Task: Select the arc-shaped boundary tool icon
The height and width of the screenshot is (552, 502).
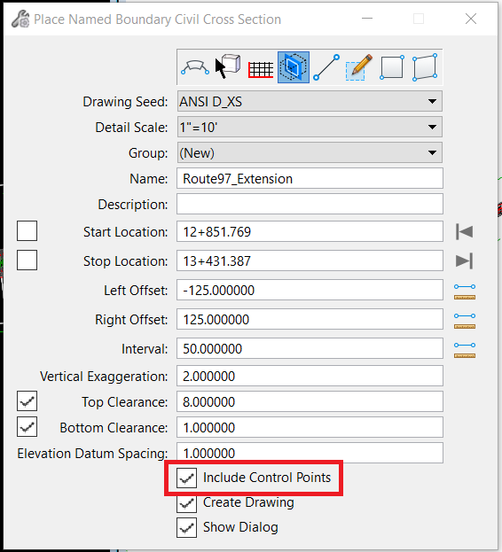Action: [195, 67]
